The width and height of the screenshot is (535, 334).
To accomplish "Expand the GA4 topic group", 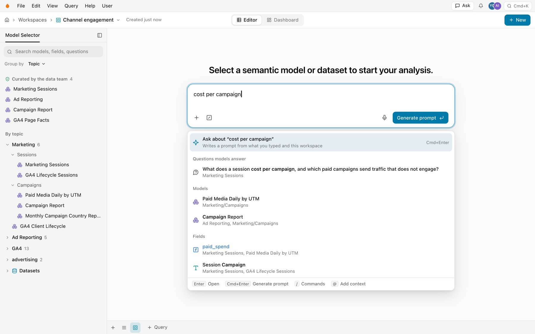I will (7, 248).
